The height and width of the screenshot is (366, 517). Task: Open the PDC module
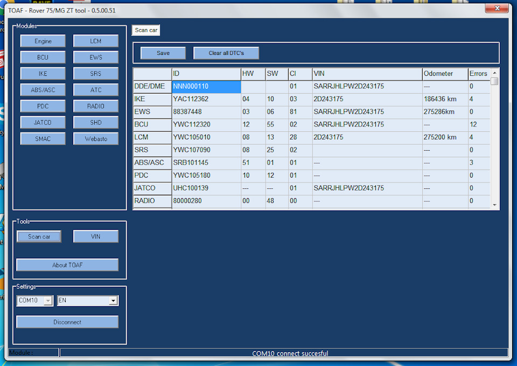43,106
